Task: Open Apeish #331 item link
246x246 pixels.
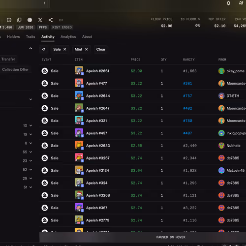Action: (96, 121)
